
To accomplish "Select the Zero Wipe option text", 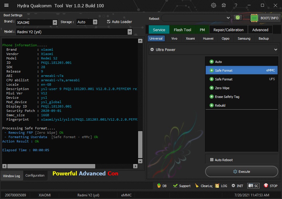I will coord(222,88).
